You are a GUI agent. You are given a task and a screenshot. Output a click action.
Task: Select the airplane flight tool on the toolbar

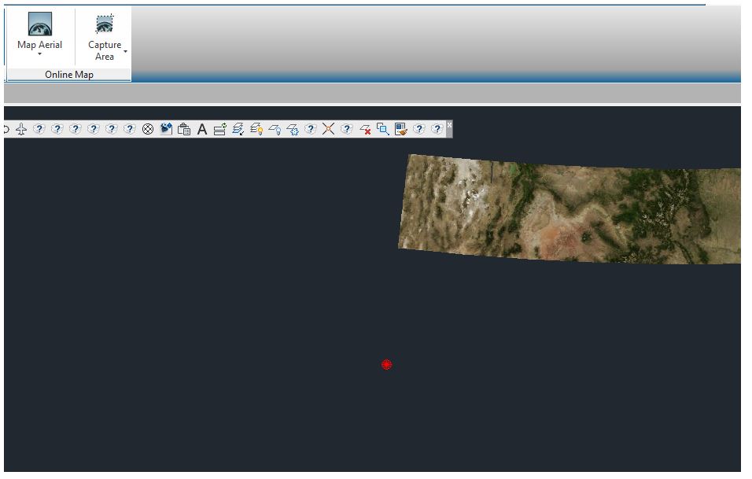coord(20,129)
